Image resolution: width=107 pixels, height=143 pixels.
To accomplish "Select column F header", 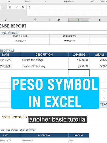I will pos(98,20).
